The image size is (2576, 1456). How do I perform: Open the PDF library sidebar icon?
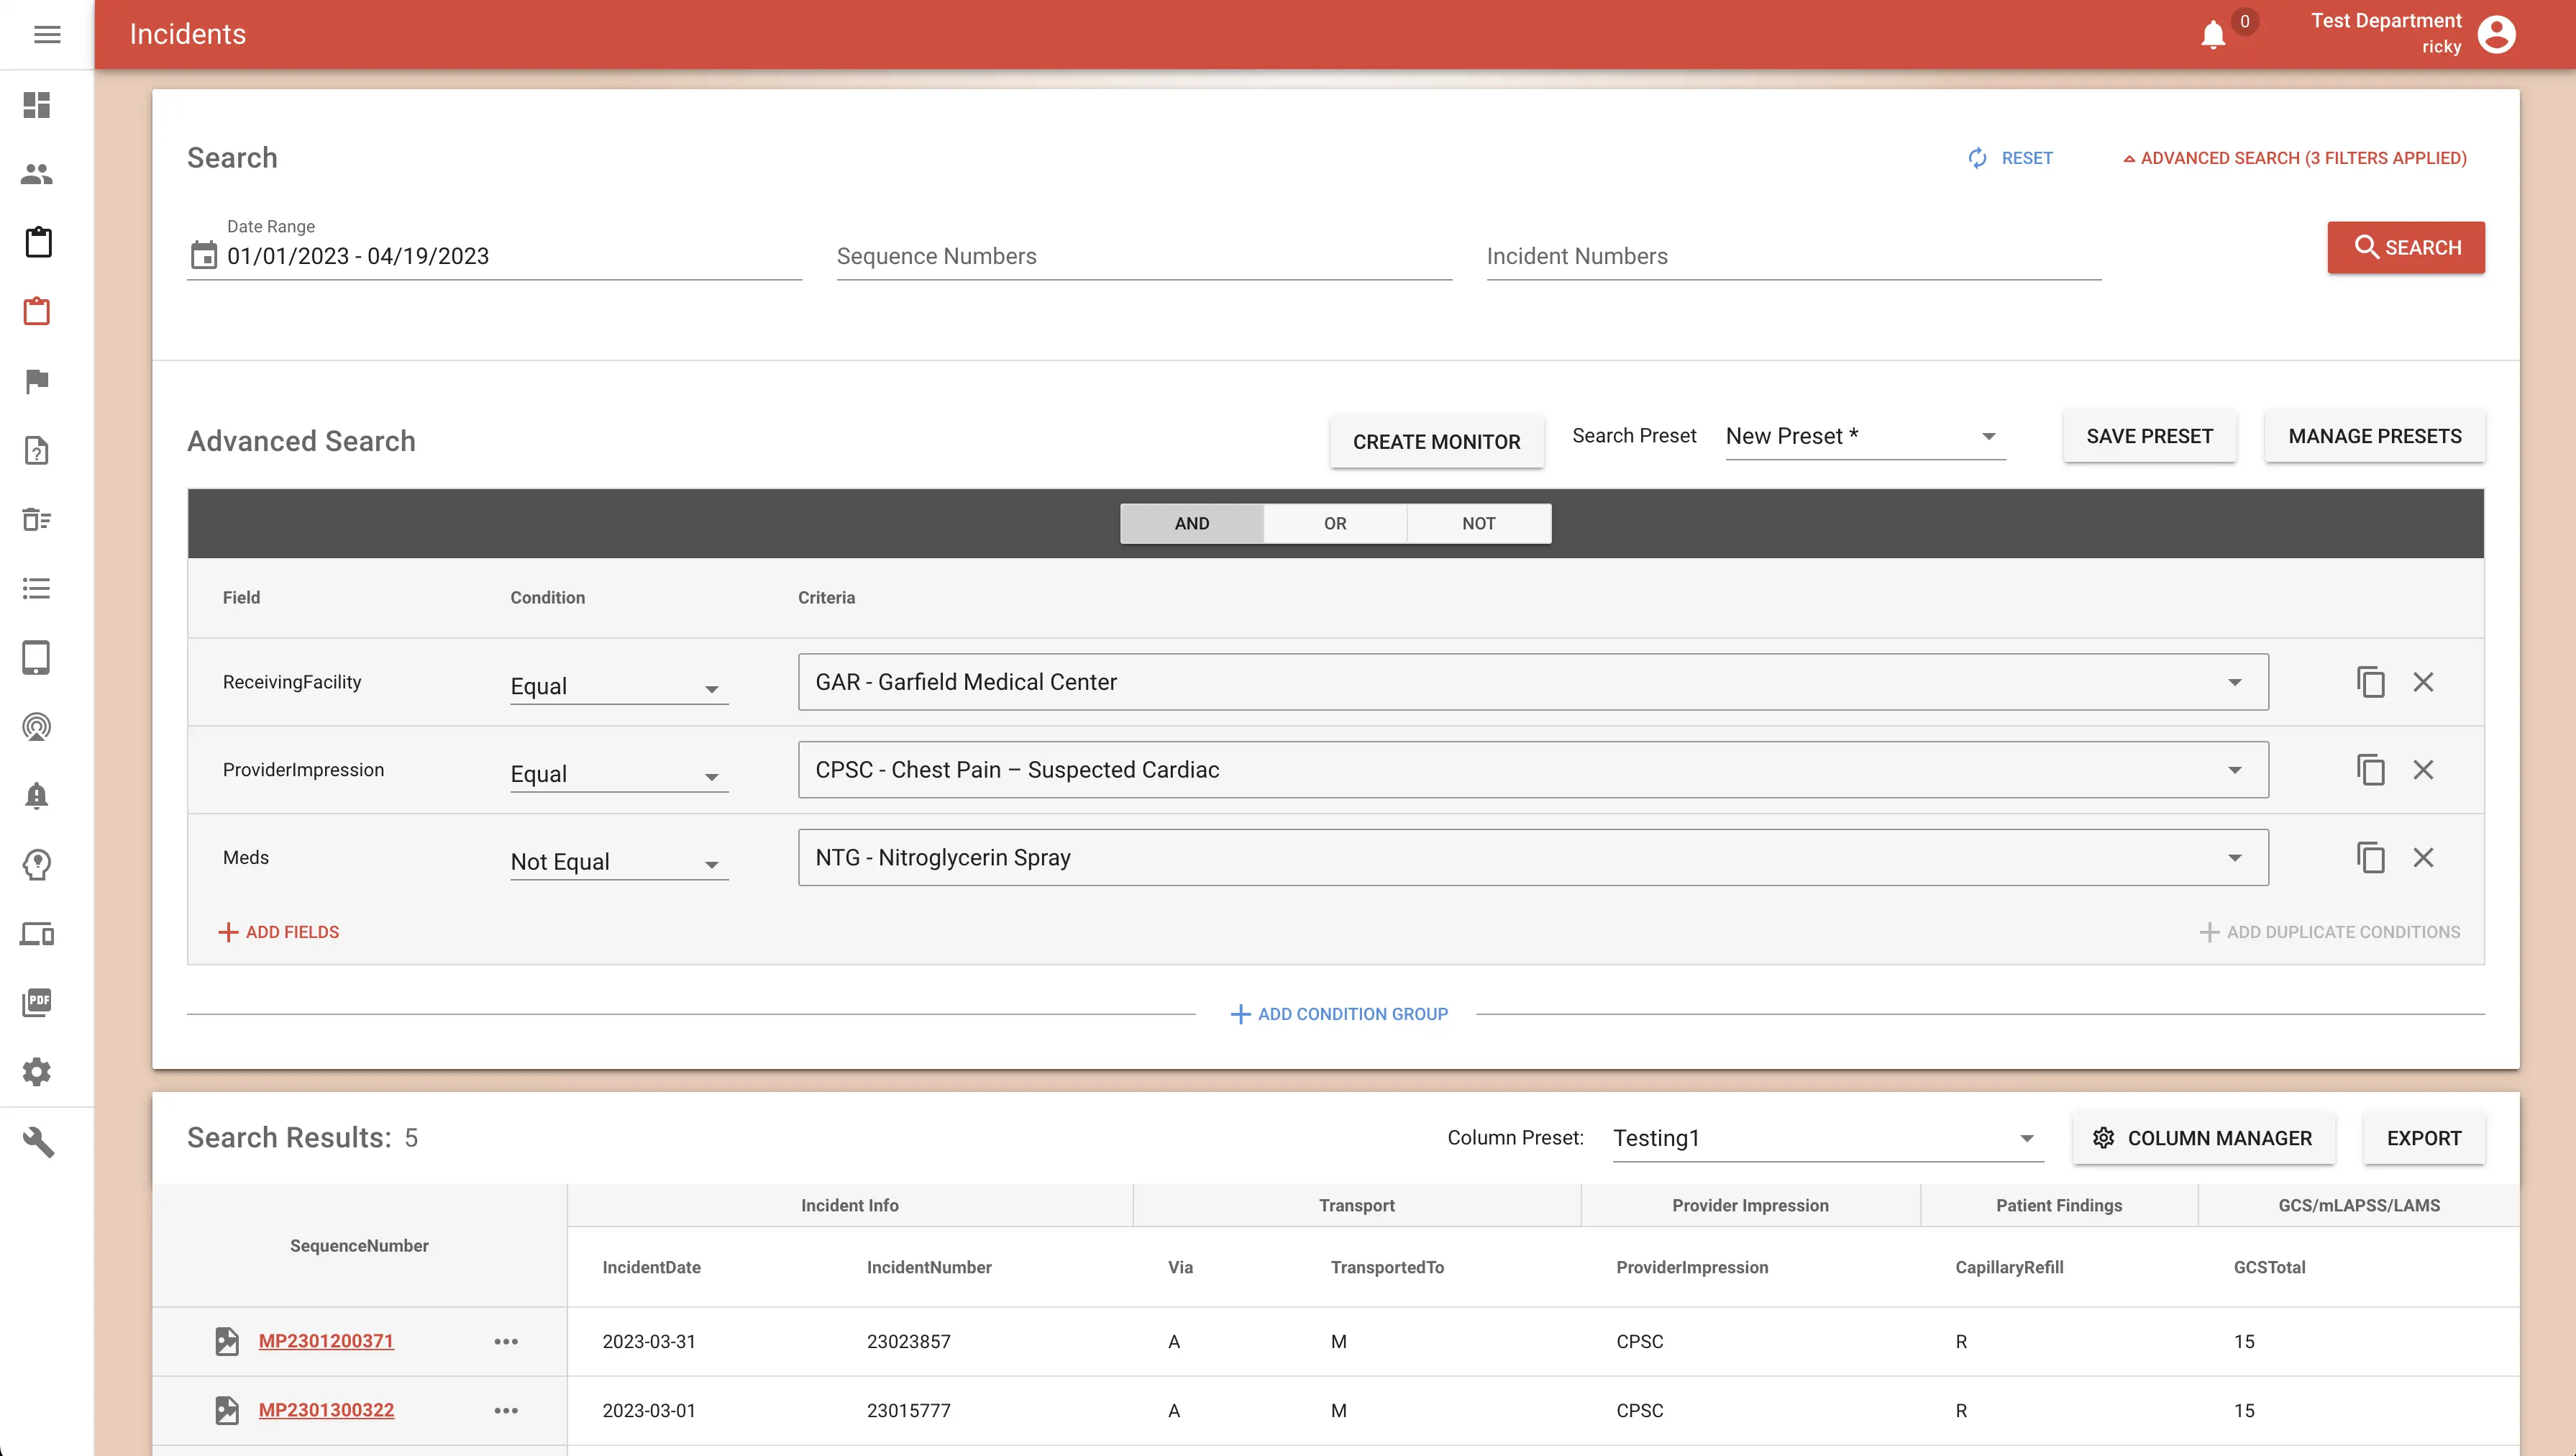pyautogui.click(x=37, y=1002)
